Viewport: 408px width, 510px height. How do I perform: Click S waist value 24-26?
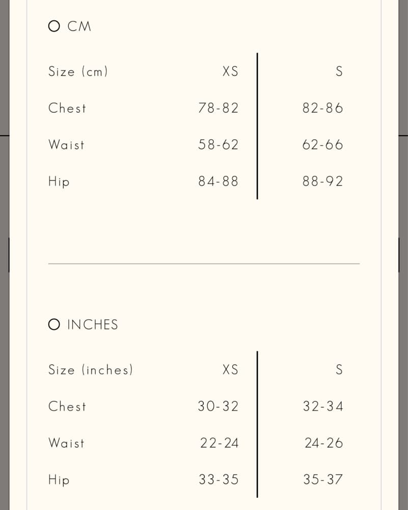323,443
